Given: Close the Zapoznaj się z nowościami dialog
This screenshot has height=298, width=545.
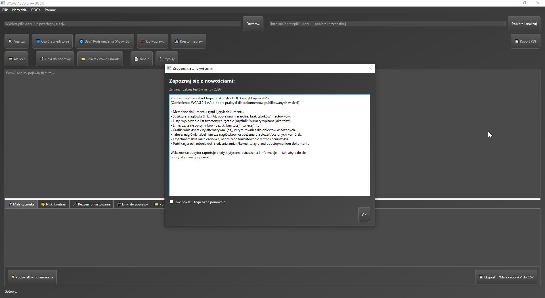Looking at the screenshot, I should (370, 68).
